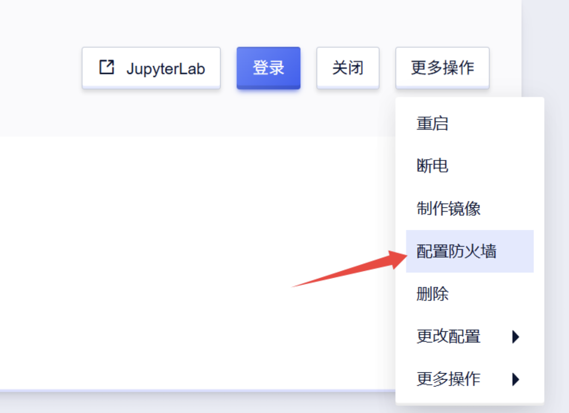Click the blank header area left of JupyterLab

40,68
